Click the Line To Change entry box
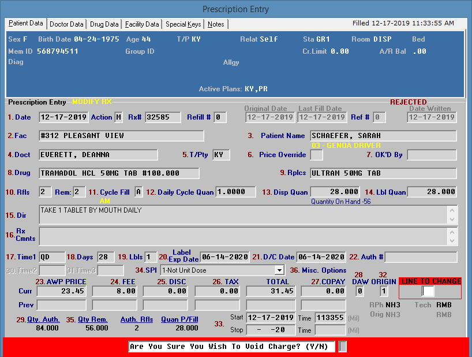The image size is (472, 357). [x=428, y=291]
